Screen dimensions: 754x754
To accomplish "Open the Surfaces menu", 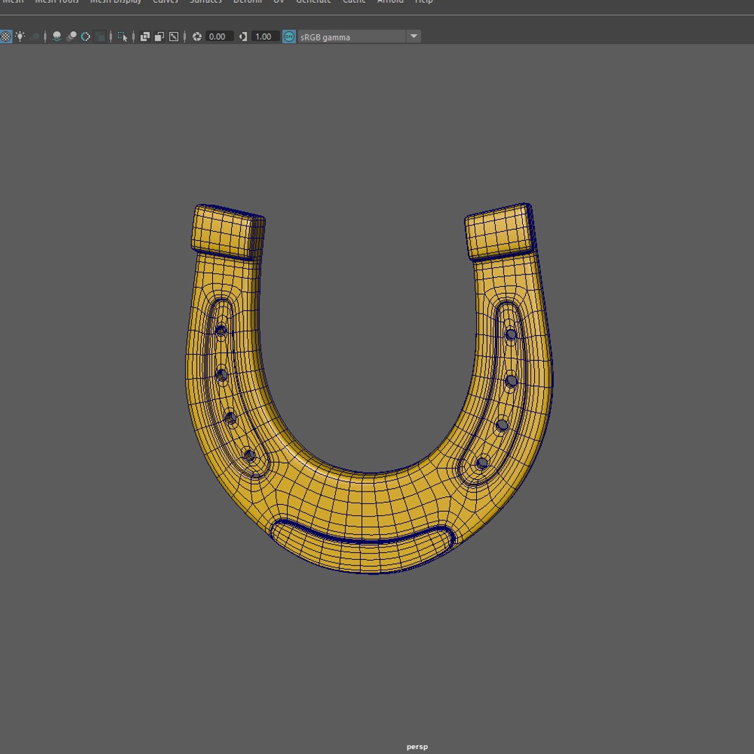I will pos(206,1).
